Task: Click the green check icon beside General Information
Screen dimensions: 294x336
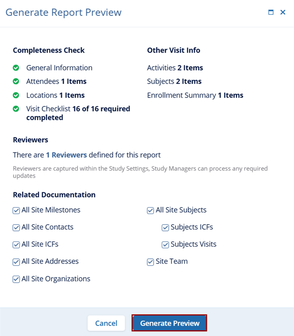Action: pos(16,68)
